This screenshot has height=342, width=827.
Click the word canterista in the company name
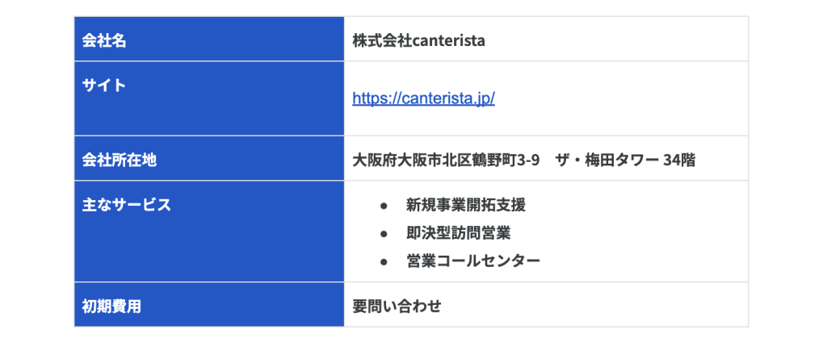[x=449, y=40]
